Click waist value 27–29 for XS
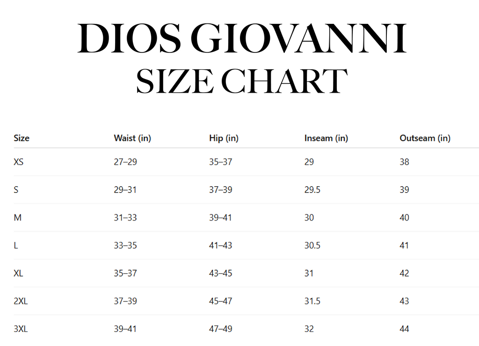The width and height of the screenshot is (479, 346). click(125, 162)
